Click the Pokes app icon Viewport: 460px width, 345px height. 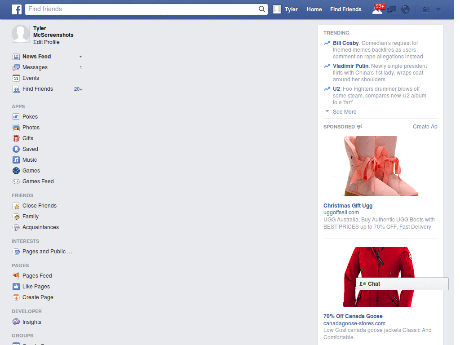16,117
